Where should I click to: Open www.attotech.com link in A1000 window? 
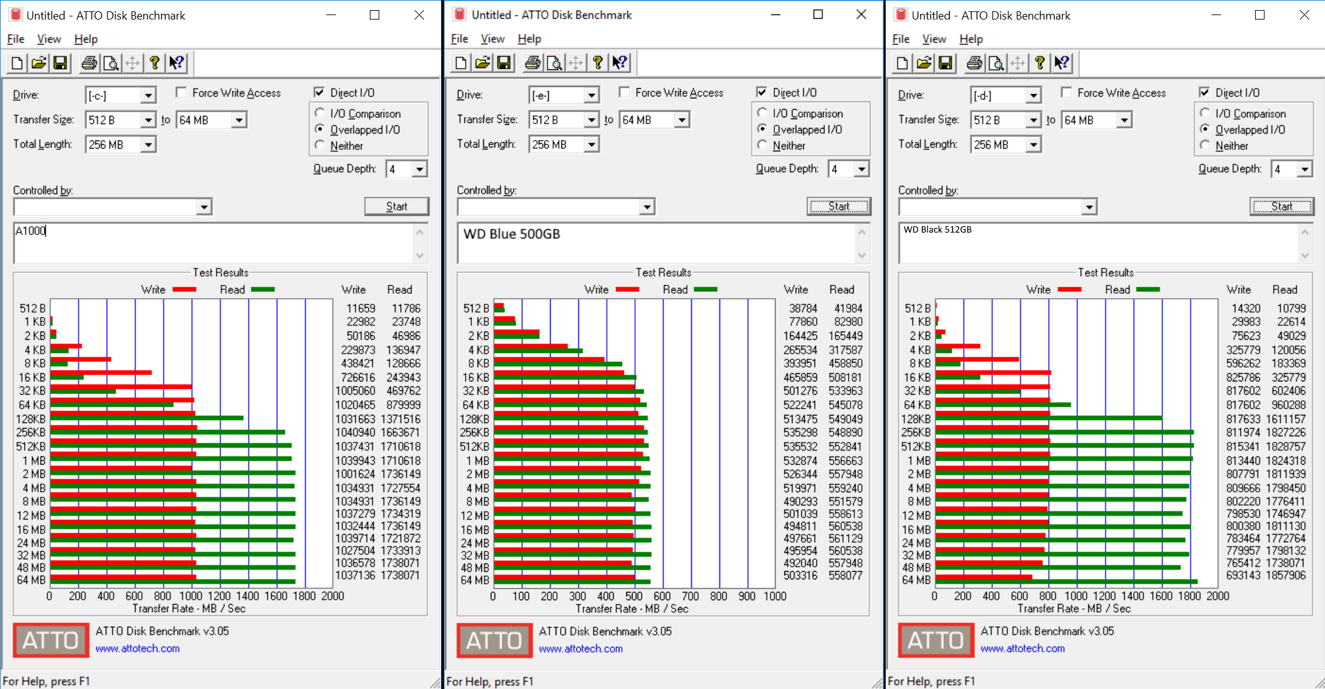[x=137, y=649]
